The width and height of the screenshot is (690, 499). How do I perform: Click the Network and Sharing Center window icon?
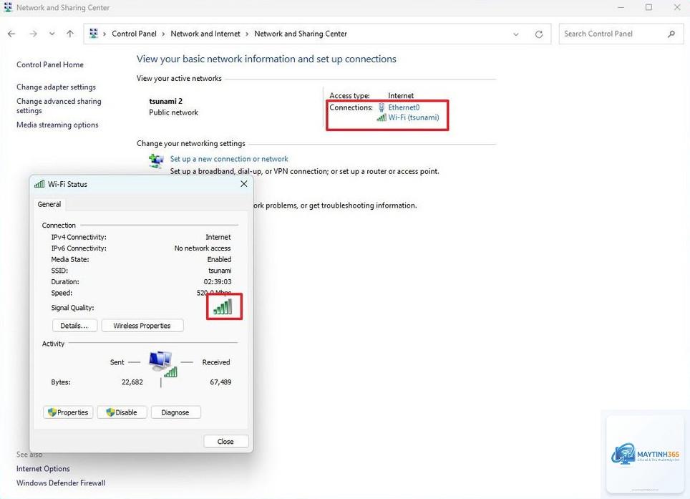click(x=8, y=7)
